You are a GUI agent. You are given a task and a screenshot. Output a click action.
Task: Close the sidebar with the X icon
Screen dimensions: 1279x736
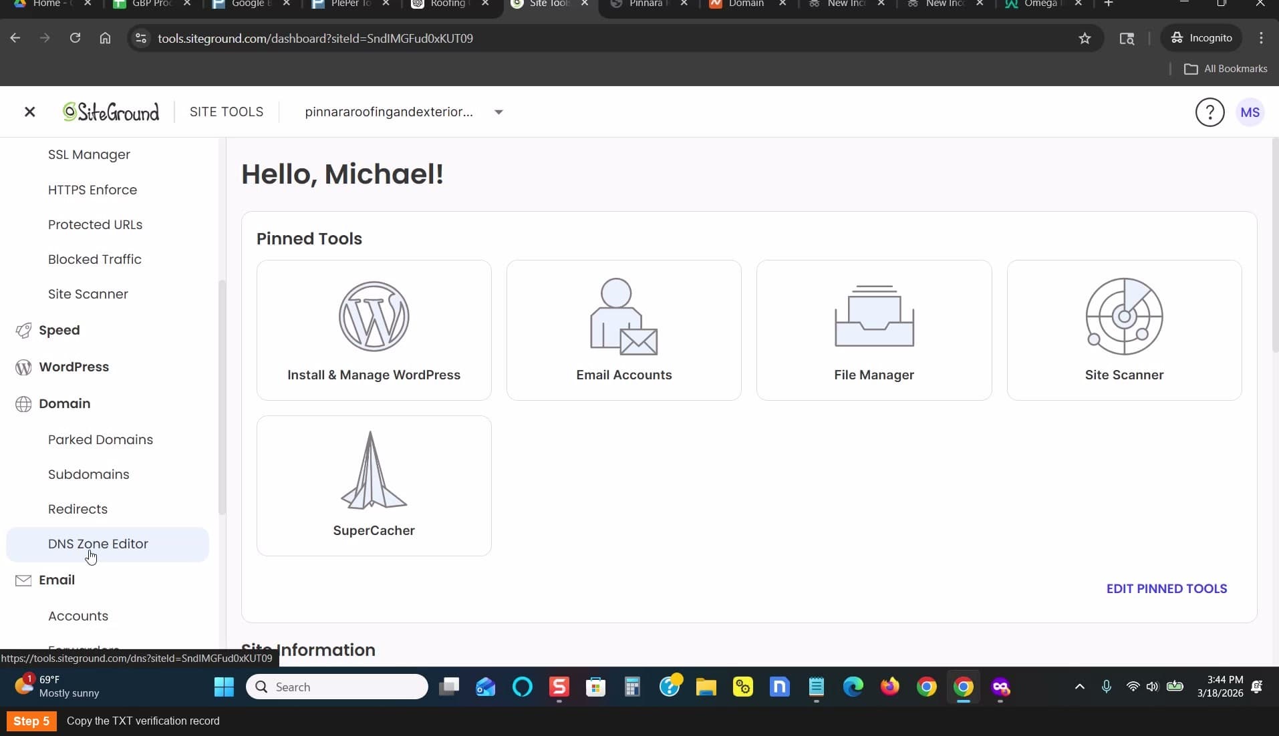coord(29,112)
